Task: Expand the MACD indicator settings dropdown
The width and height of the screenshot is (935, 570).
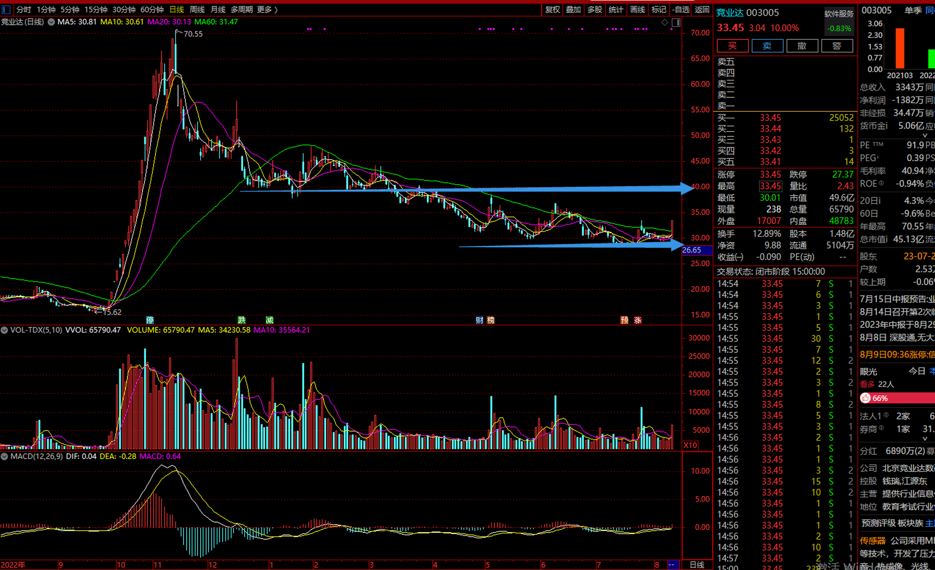Action: click(4, 456)
